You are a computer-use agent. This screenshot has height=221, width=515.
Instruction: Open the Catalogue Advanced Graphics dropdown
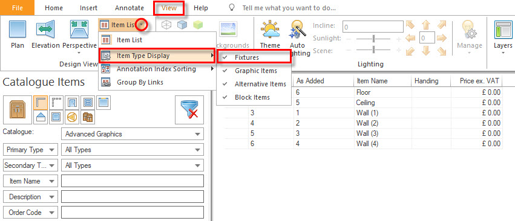click(x=133, y=134)
